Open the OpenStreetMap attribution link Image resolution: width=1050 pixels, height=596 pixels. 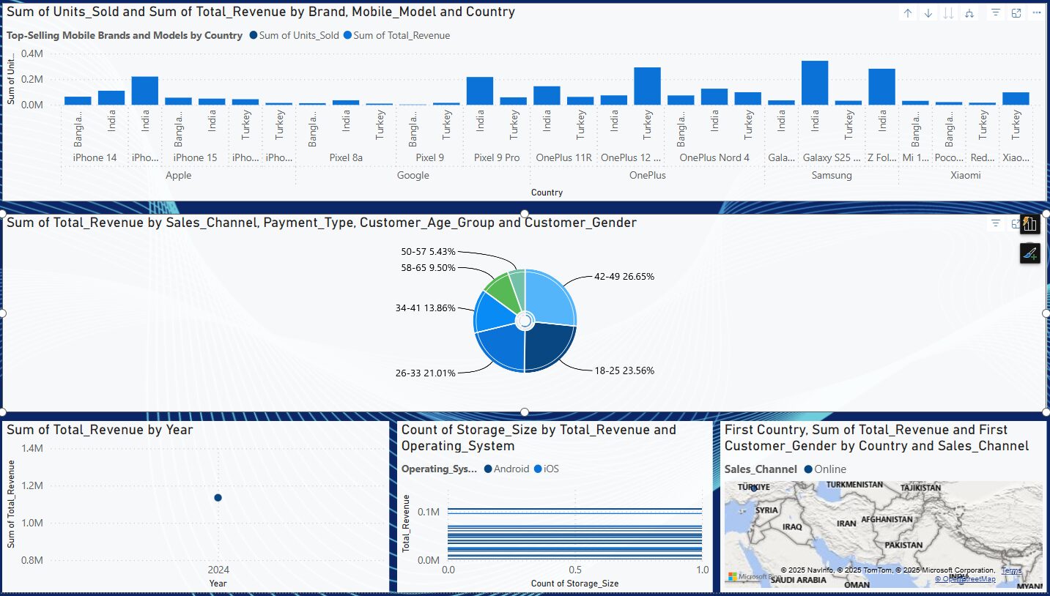[965, 579]
